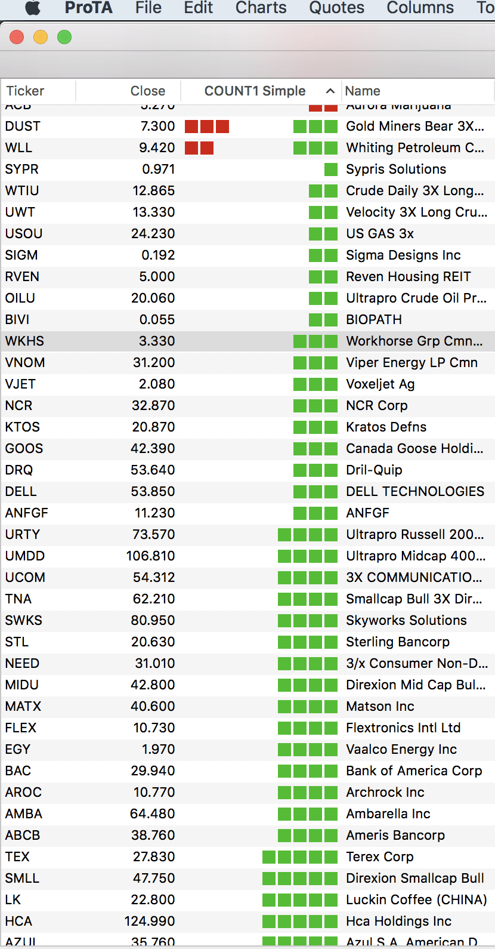Click the name Dril-Quip
This screenshot has height=949, width=495.
click(x=374, y=470)
